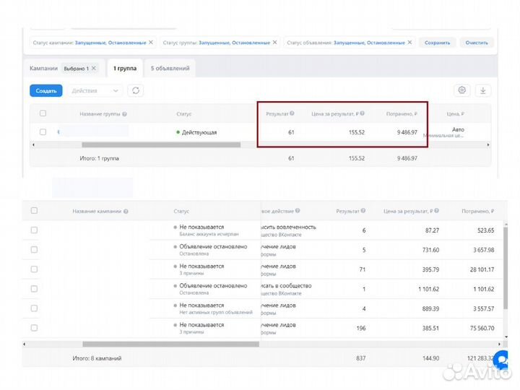Click help icon beside Результат in group table

[292, 113]
